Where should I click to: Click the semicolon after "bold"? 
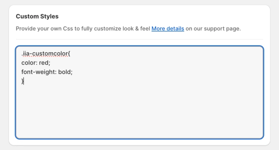[x=72, y=72]
